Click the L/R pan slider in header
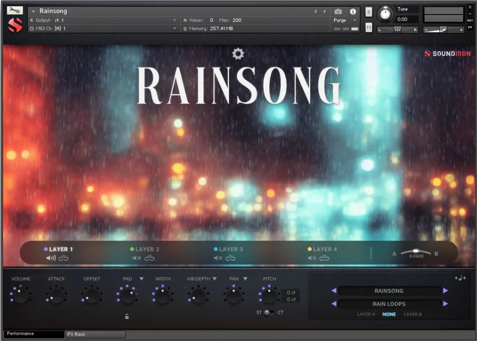The width and height of the screenshot is (477, 341). point(397,29)
